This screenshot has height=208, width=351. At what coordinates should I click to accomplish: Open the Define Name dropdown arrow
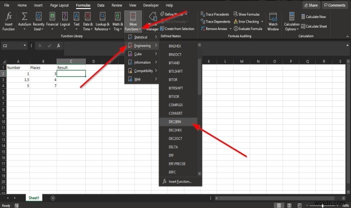coord(186,15)
